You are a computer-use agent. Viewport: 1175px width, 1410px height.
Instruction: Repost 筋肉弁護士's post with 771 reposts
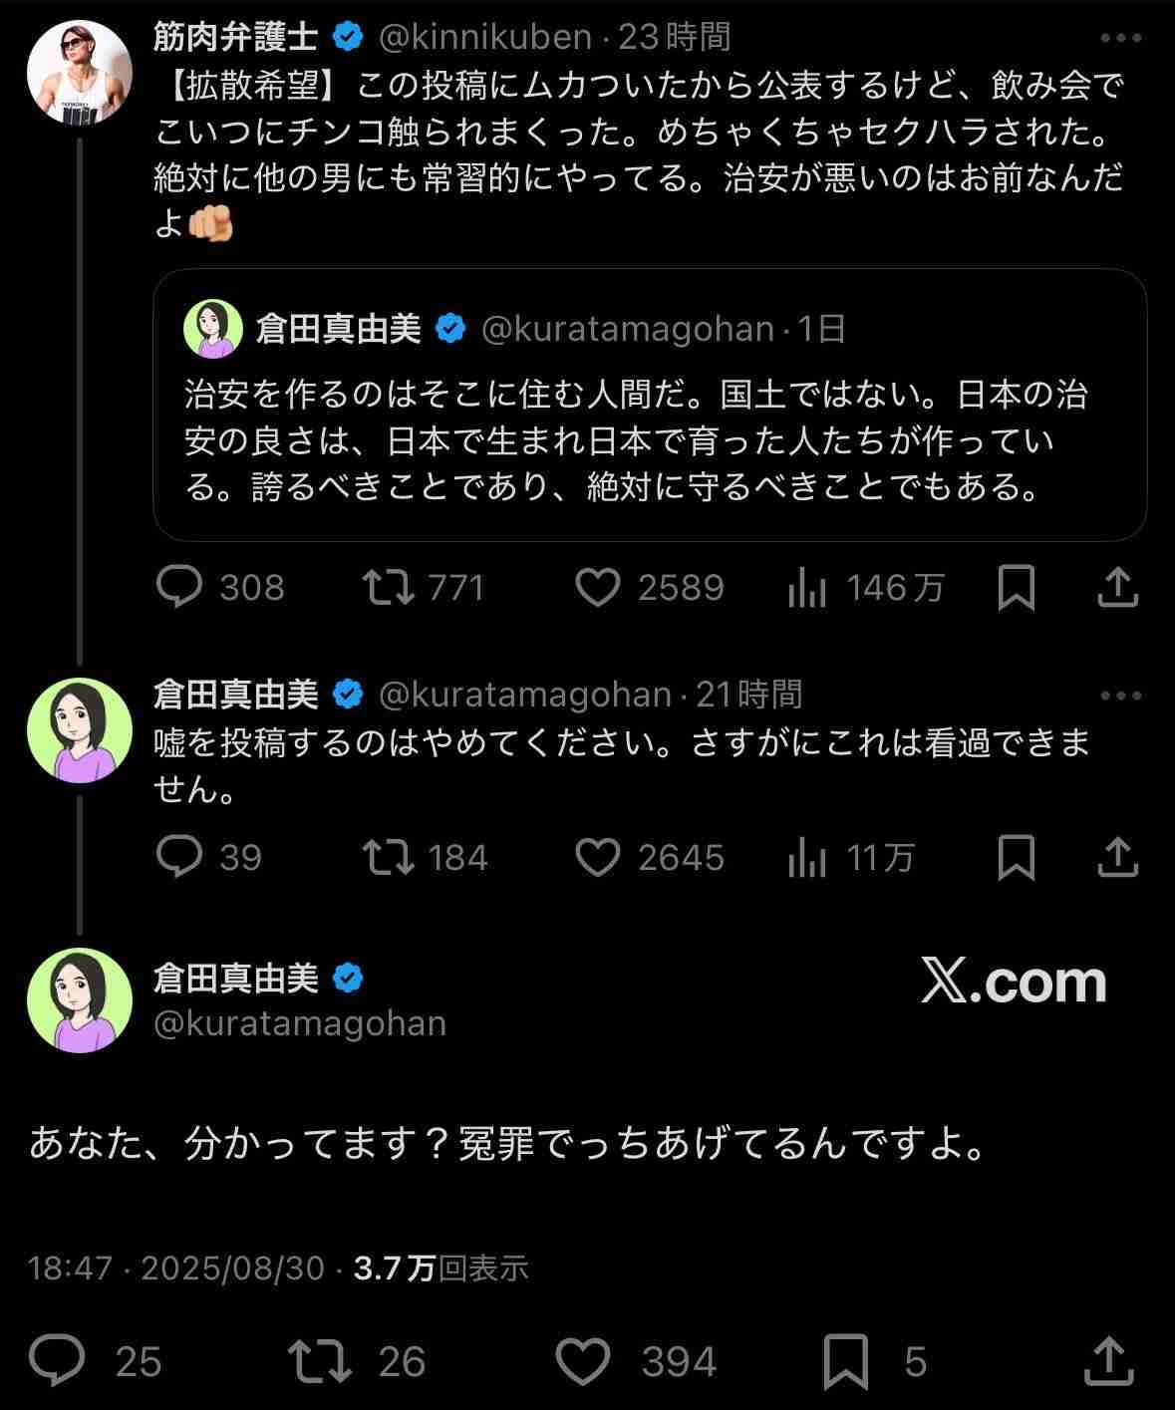click(x=389, y=588)
